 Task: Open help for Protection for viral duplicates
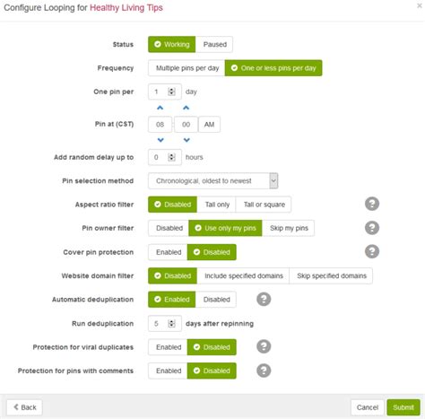264,346
